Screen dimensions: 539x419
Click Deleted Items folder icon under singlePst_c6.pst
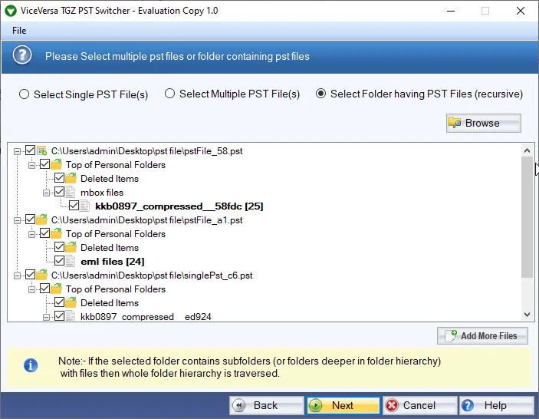click(x=71, y=302)
